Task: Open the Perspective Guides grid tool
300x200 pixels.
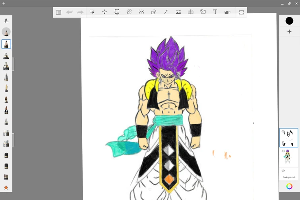Action: tap(191, 12)
